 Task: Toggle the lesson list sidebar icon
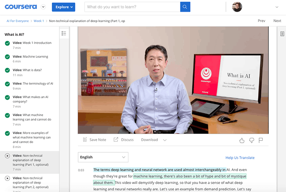64,33
